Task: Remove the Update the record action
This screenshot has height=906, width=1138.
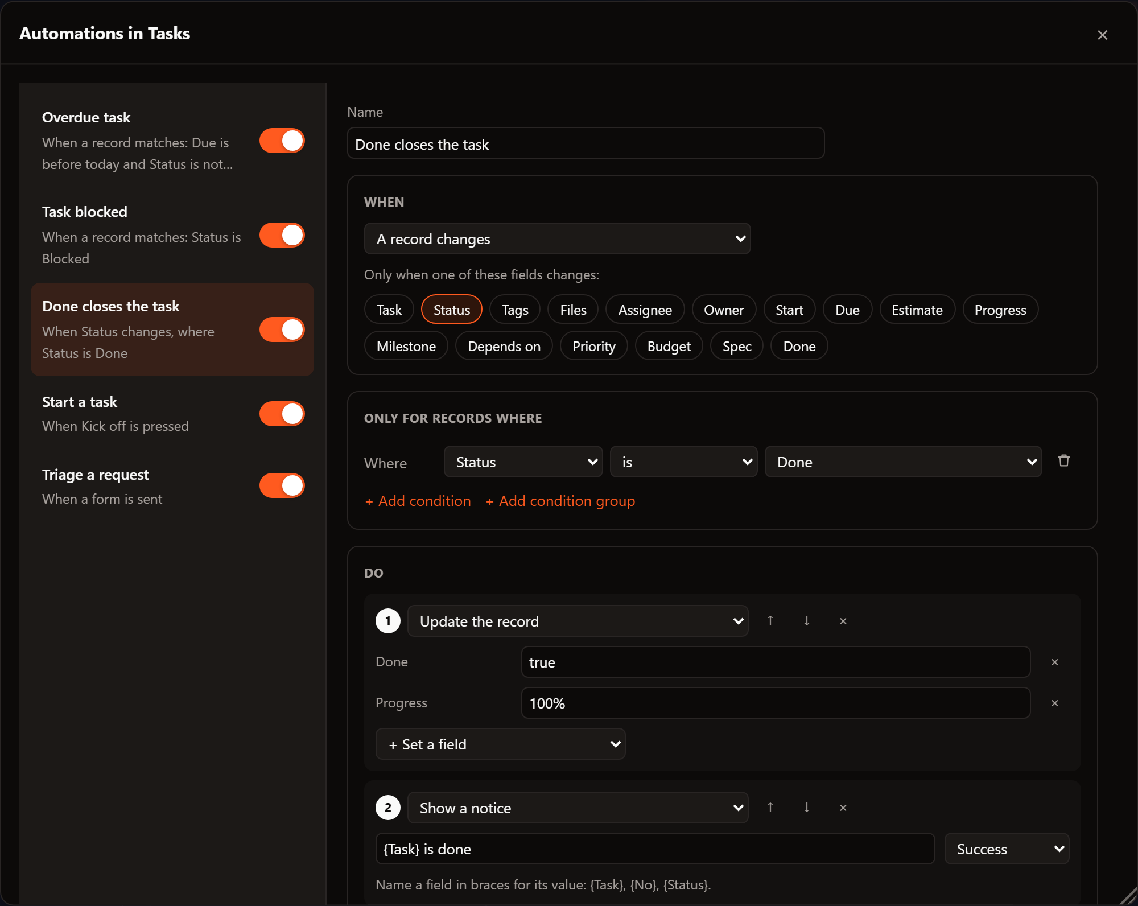Action: click(843, 621)
